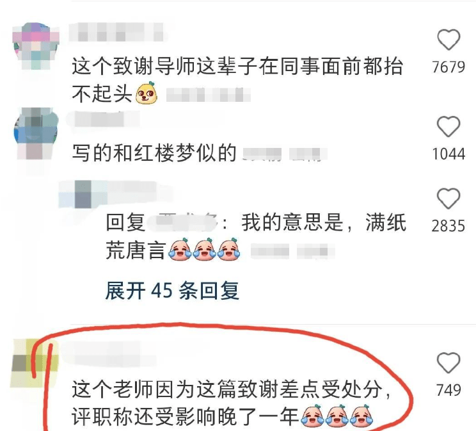Tap the yellow smirking emoji after 不起头
The width and height of the screenshot is (476, 431).
(x=147, y=93)
